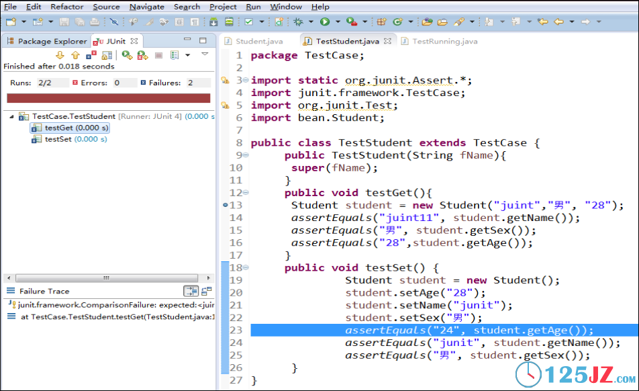Click the Forward navigation arrow
Image resolution: width=639 pixels, height=391 pixels.
point(585,21)
